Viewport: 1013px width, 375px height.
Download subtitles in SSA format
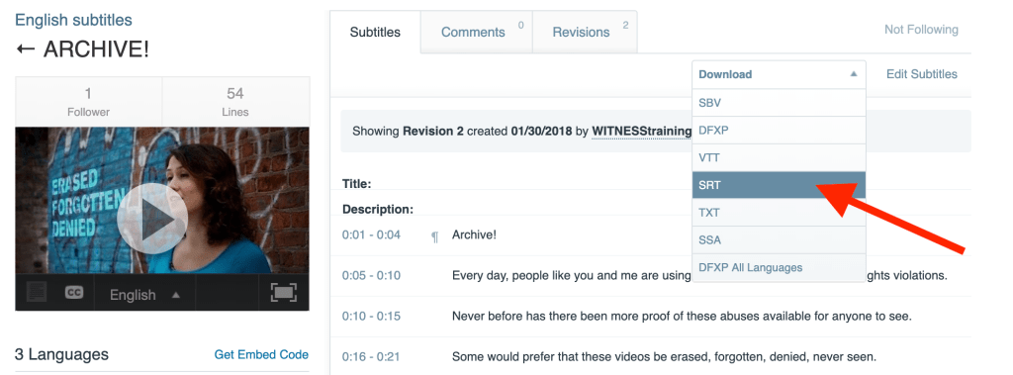[779, 239]
